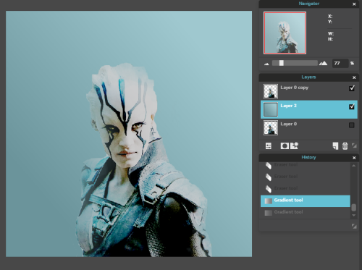Show Layer 0 by ticking its checkbox
This screenshot has width=362, height=270.
coord(352,125)
